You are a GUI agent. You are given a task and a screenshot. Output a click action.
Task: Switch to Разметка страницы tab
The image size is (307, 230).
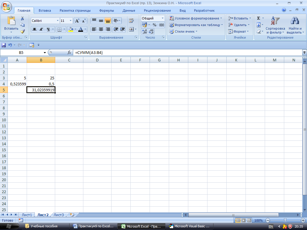pos(75,10)
